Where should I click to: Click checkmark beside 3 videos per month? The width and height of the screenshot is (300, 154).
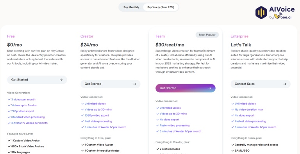[9, 99]
